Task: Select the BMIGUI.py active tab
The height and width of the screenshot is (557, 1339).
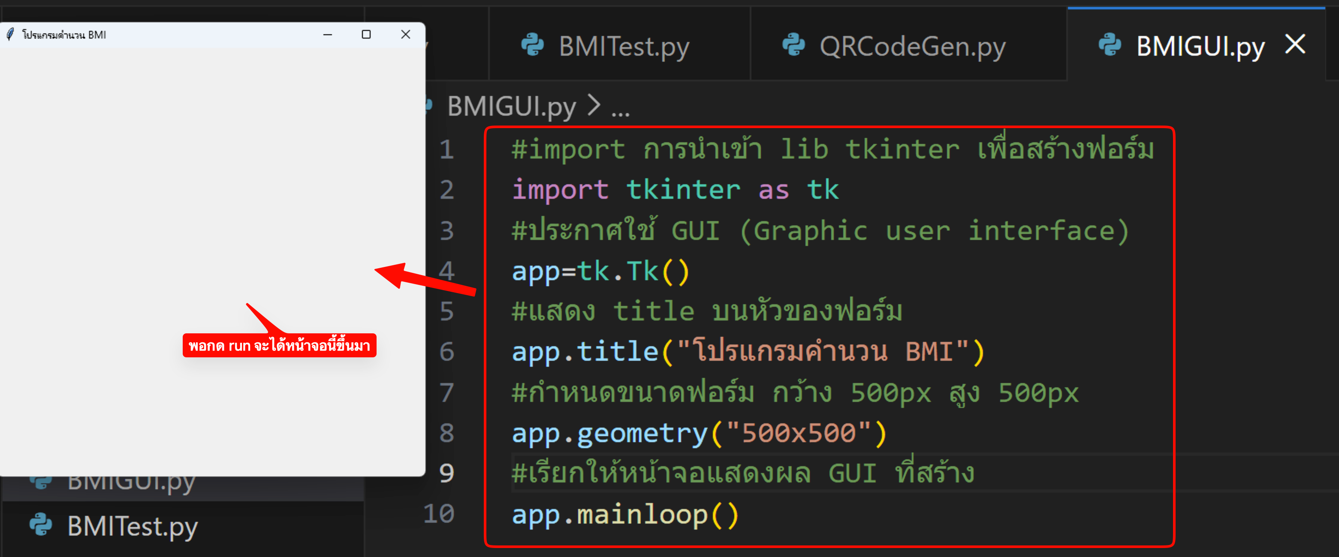Action: coord(1199,47)
